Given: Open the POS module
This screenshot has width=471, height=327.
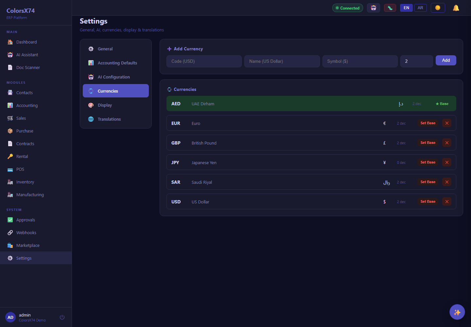Looking at the screenshot, I should coord(36,169).
